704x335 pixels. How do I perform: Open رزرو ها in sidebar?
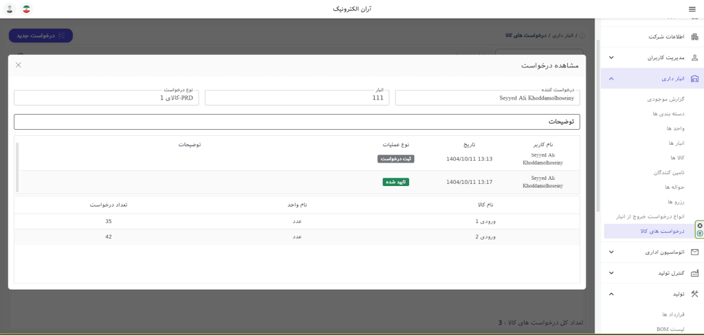675,201
